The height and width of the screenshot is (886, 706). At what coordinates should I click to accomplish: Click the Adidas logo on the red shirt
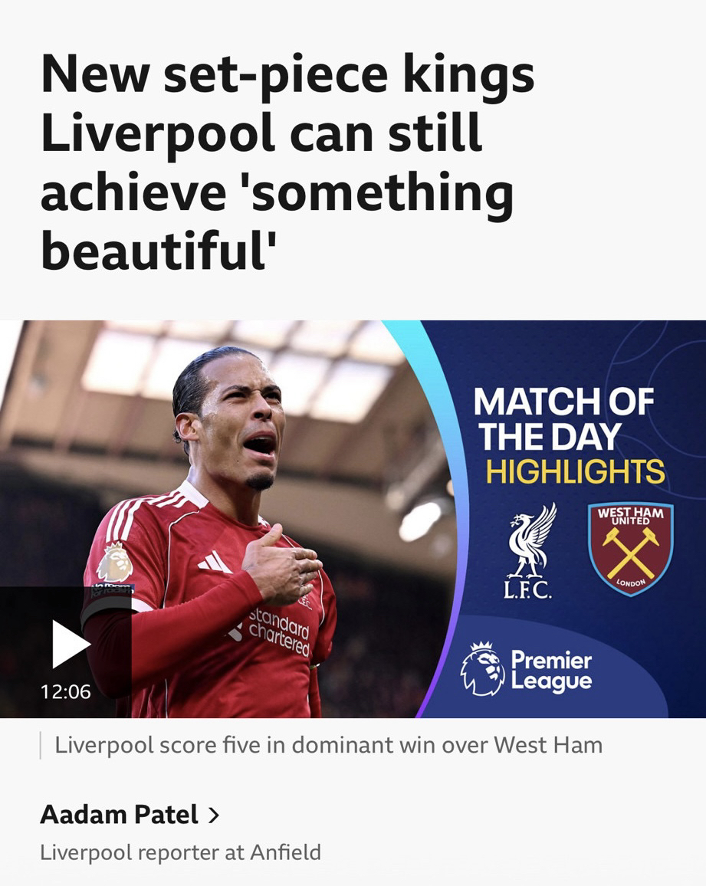tap(214, 563)
